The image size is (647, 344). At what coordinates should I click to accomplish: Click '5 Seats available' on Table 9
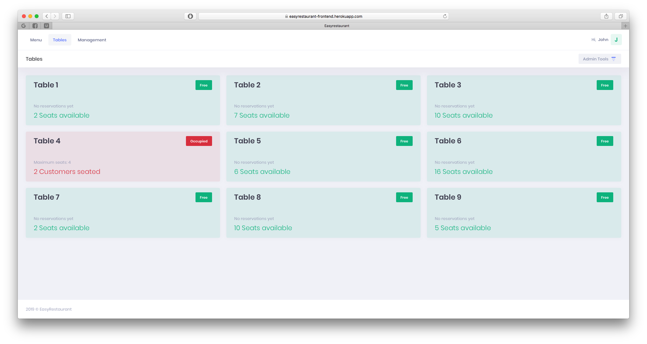click(x=463, y=228)
